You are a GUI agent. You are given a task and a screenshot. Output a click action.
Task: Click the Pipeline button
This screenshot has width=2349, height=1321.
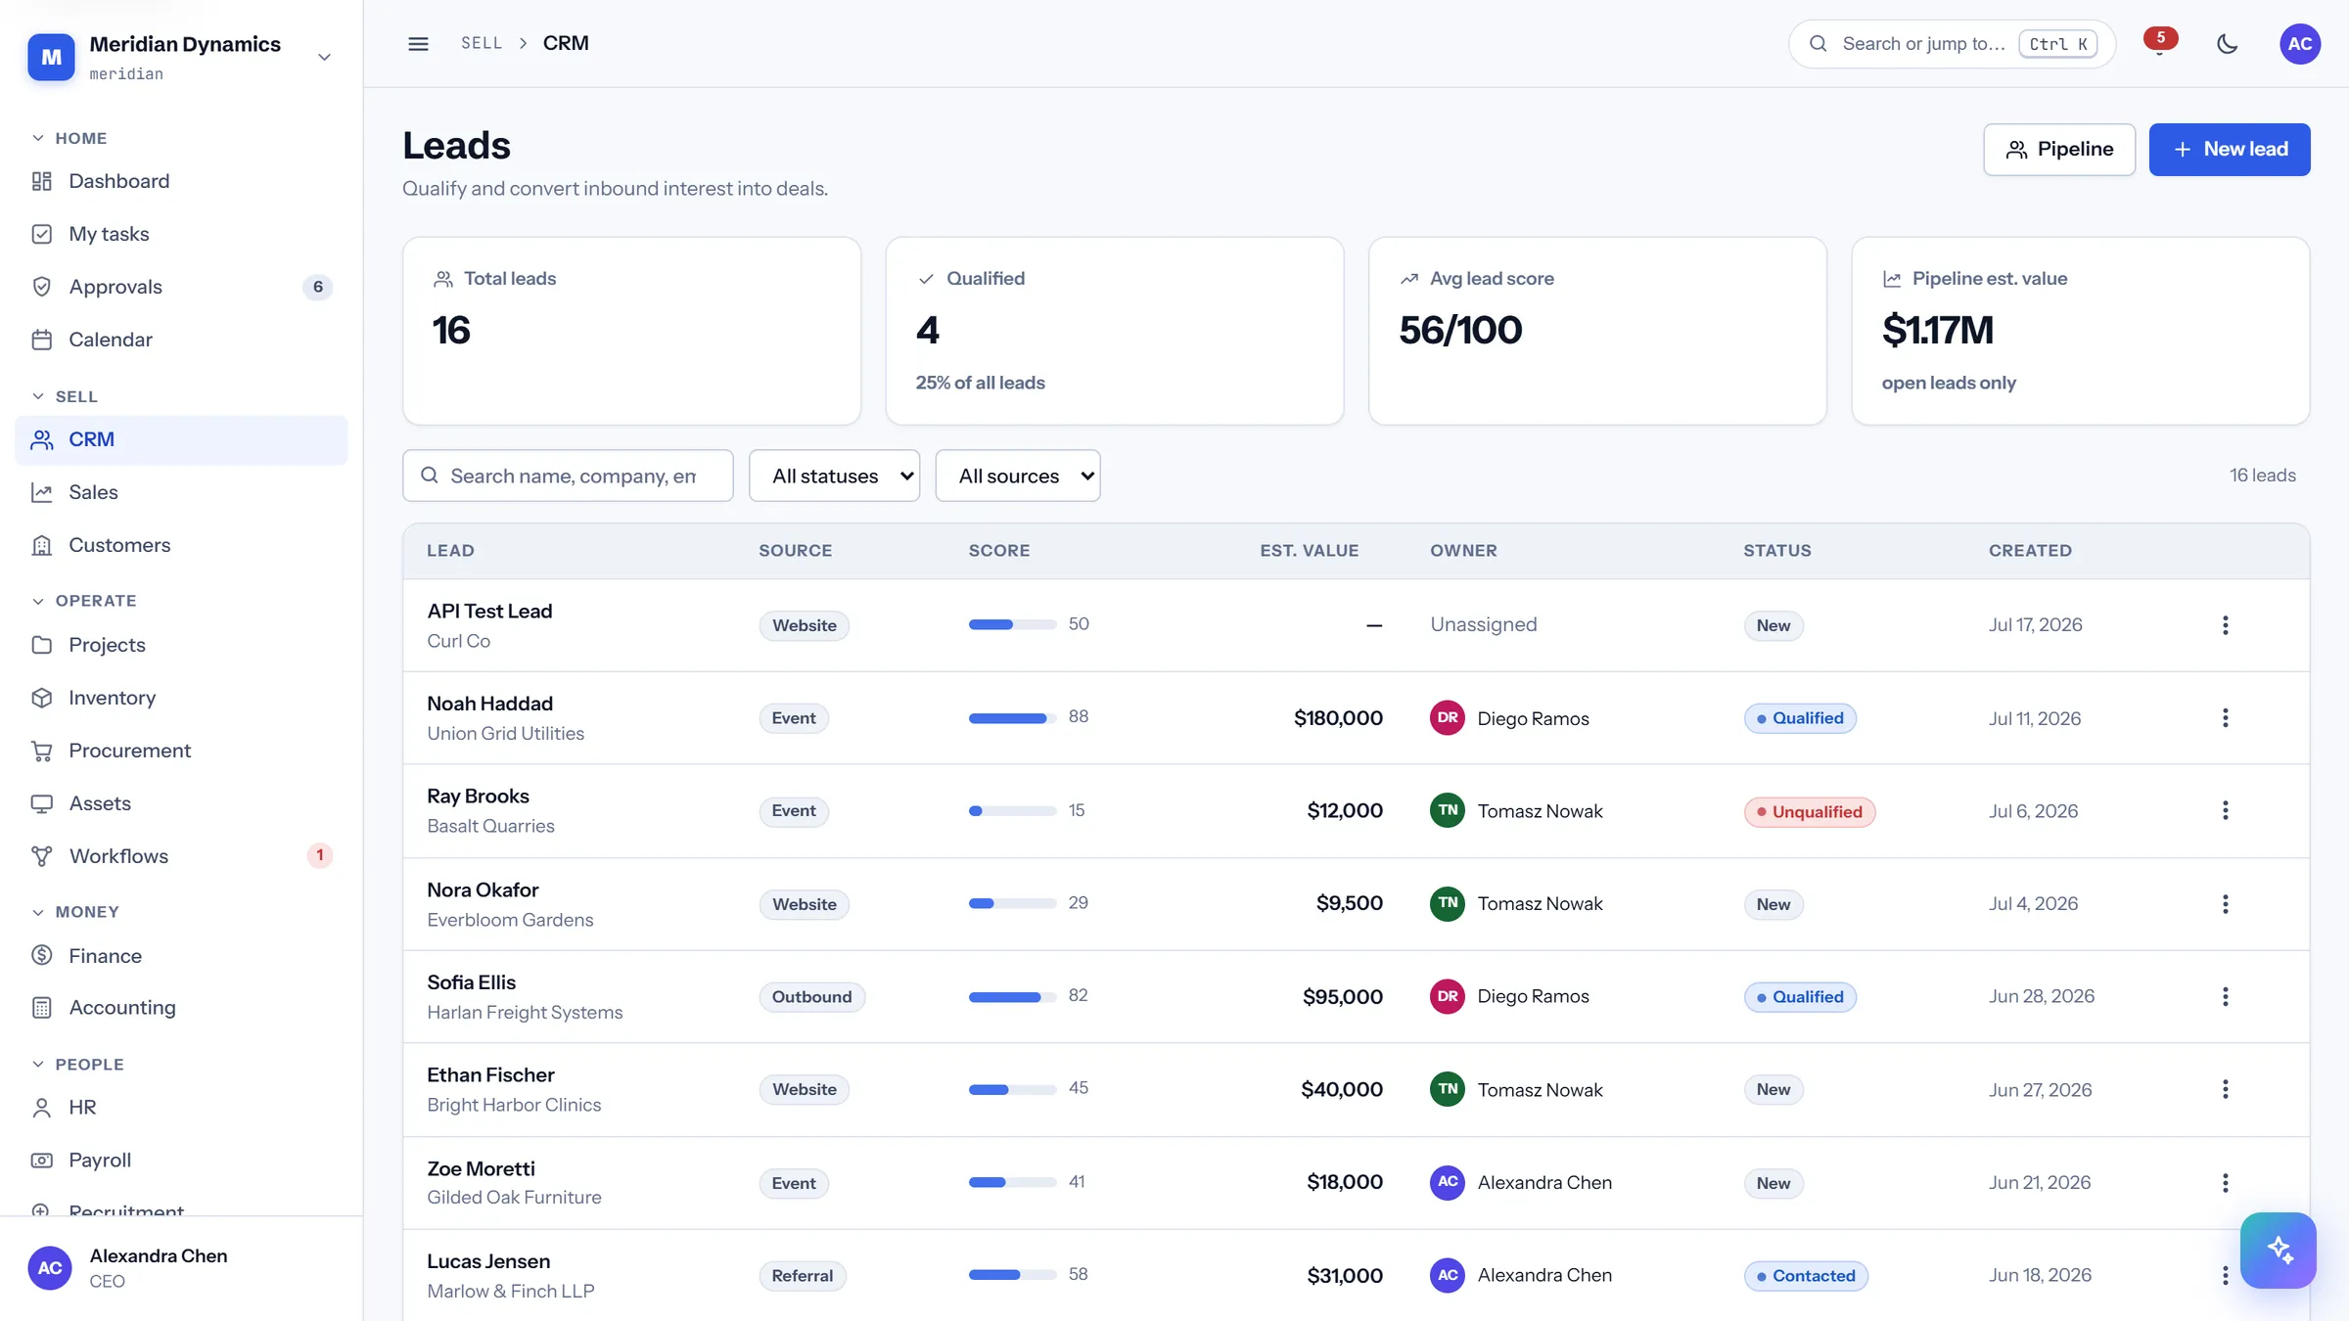pyautogui.click(x=2058, y=150)
